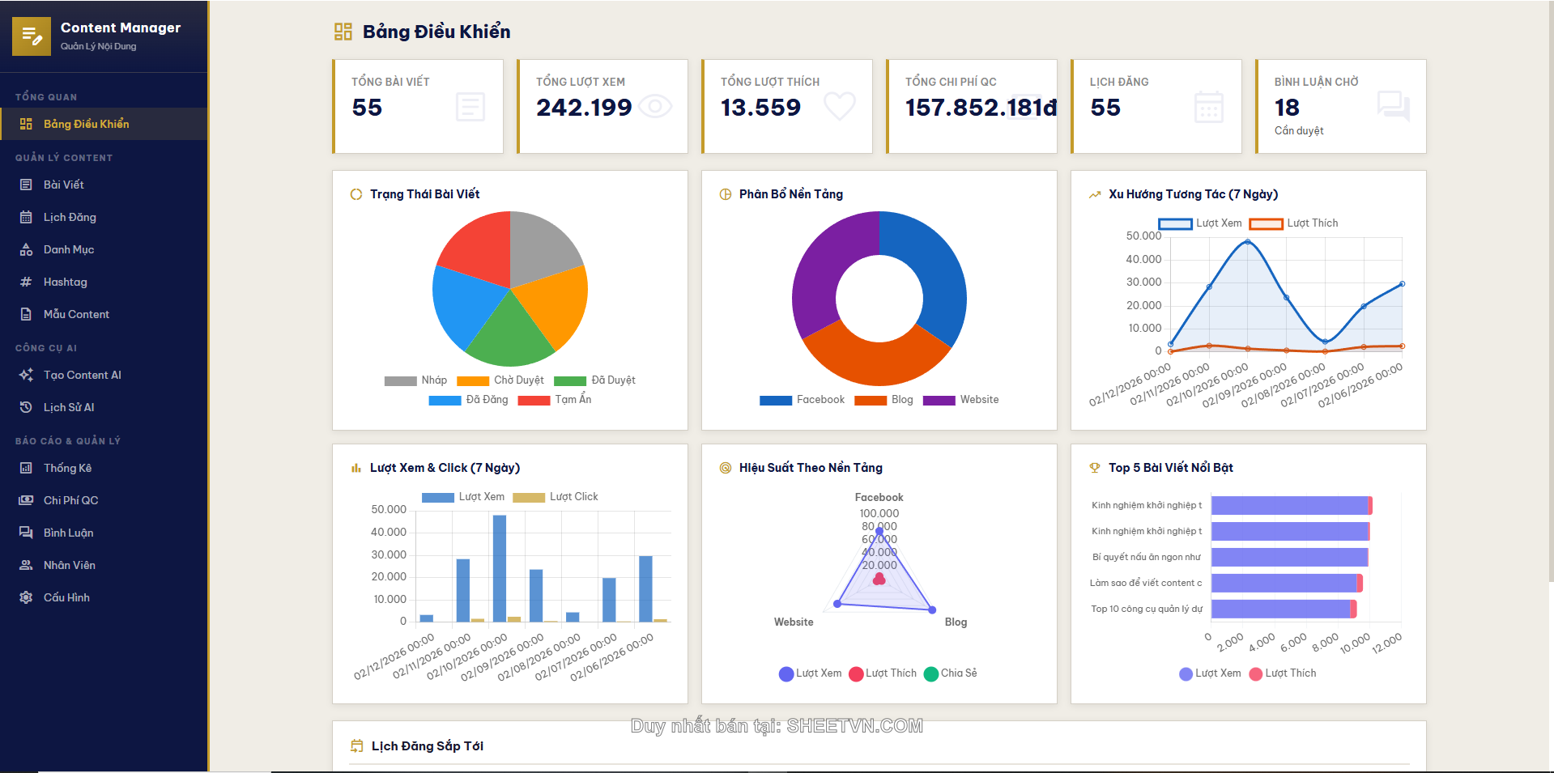Viewport: 1554px width, 773px height.
Task: Open Cấu Hình gear icon
Action: coord(26,597)
